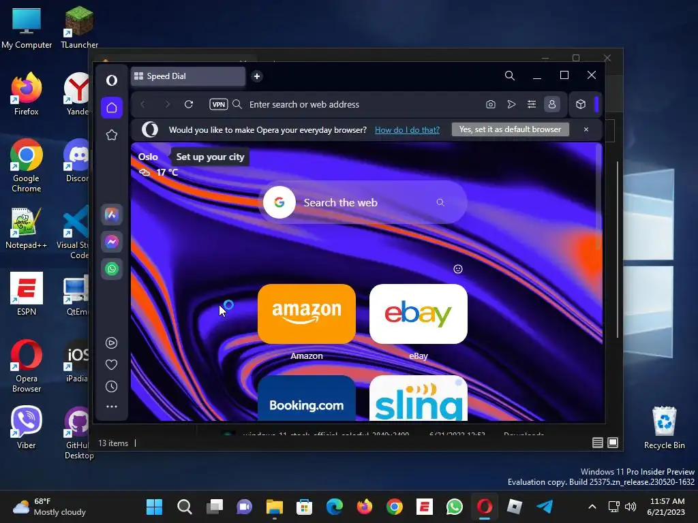Open WhatsApp in the Opera sidebar
Screen dimensions: 698x523
112,269
